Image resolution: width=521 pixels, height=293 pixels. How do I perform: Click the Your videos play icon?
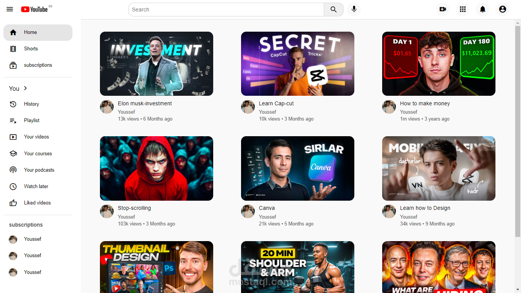pos(13,137)
